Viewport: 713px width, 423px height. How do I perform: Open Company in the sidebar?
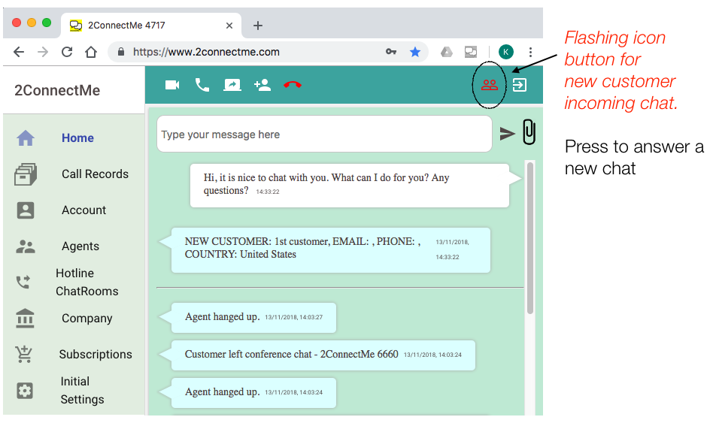(x=86, y=319)
